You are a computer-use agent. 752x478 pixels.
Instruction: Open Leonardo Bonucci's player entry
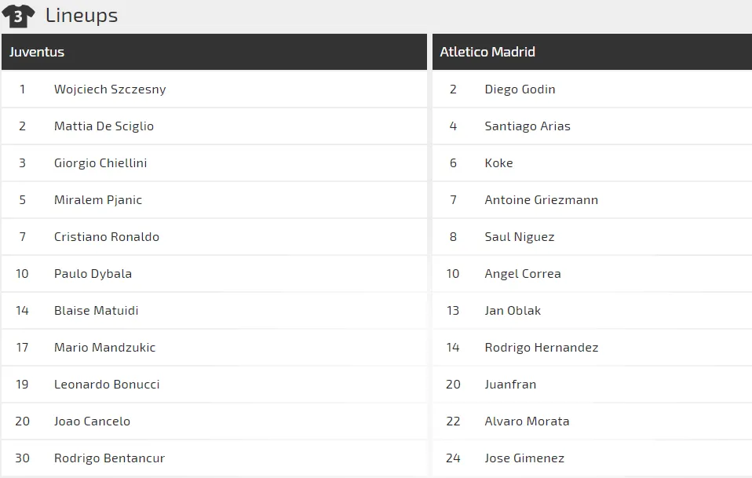tap(107, 385)
